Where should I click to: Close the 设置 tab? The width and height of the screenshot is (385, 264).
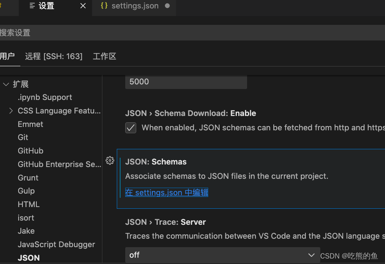tap(83, 6)
